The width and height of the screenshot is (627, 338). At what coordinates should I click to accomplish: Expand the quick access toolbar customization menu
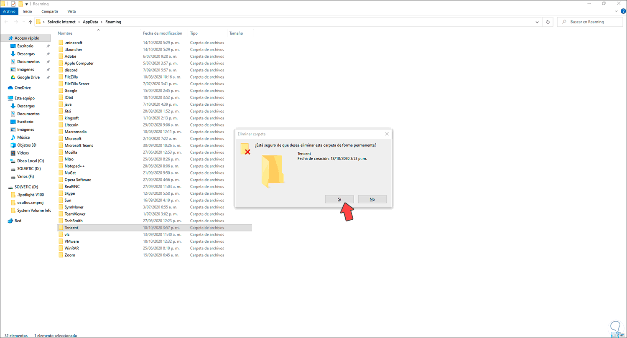[x=26, y=3]
